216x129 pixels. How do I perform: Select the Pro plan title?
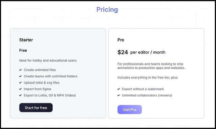click(x=121, y=40)
